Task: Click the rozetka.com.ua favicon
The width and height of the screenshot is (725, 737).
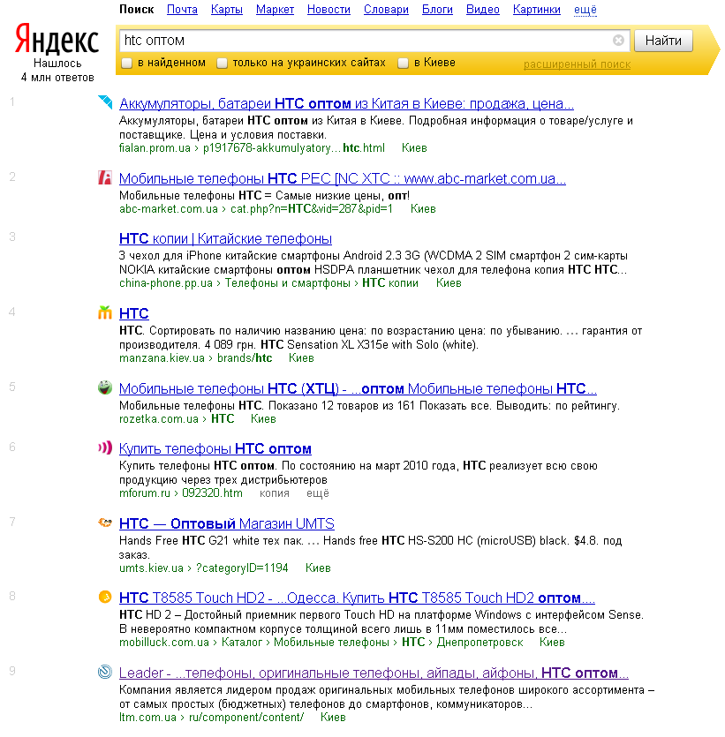Action: tap(106, 389)
